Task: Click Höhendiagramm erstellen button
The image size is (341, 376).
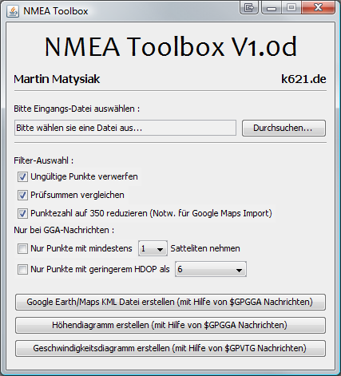Action: pyautogui.click(x=170, y=325)
